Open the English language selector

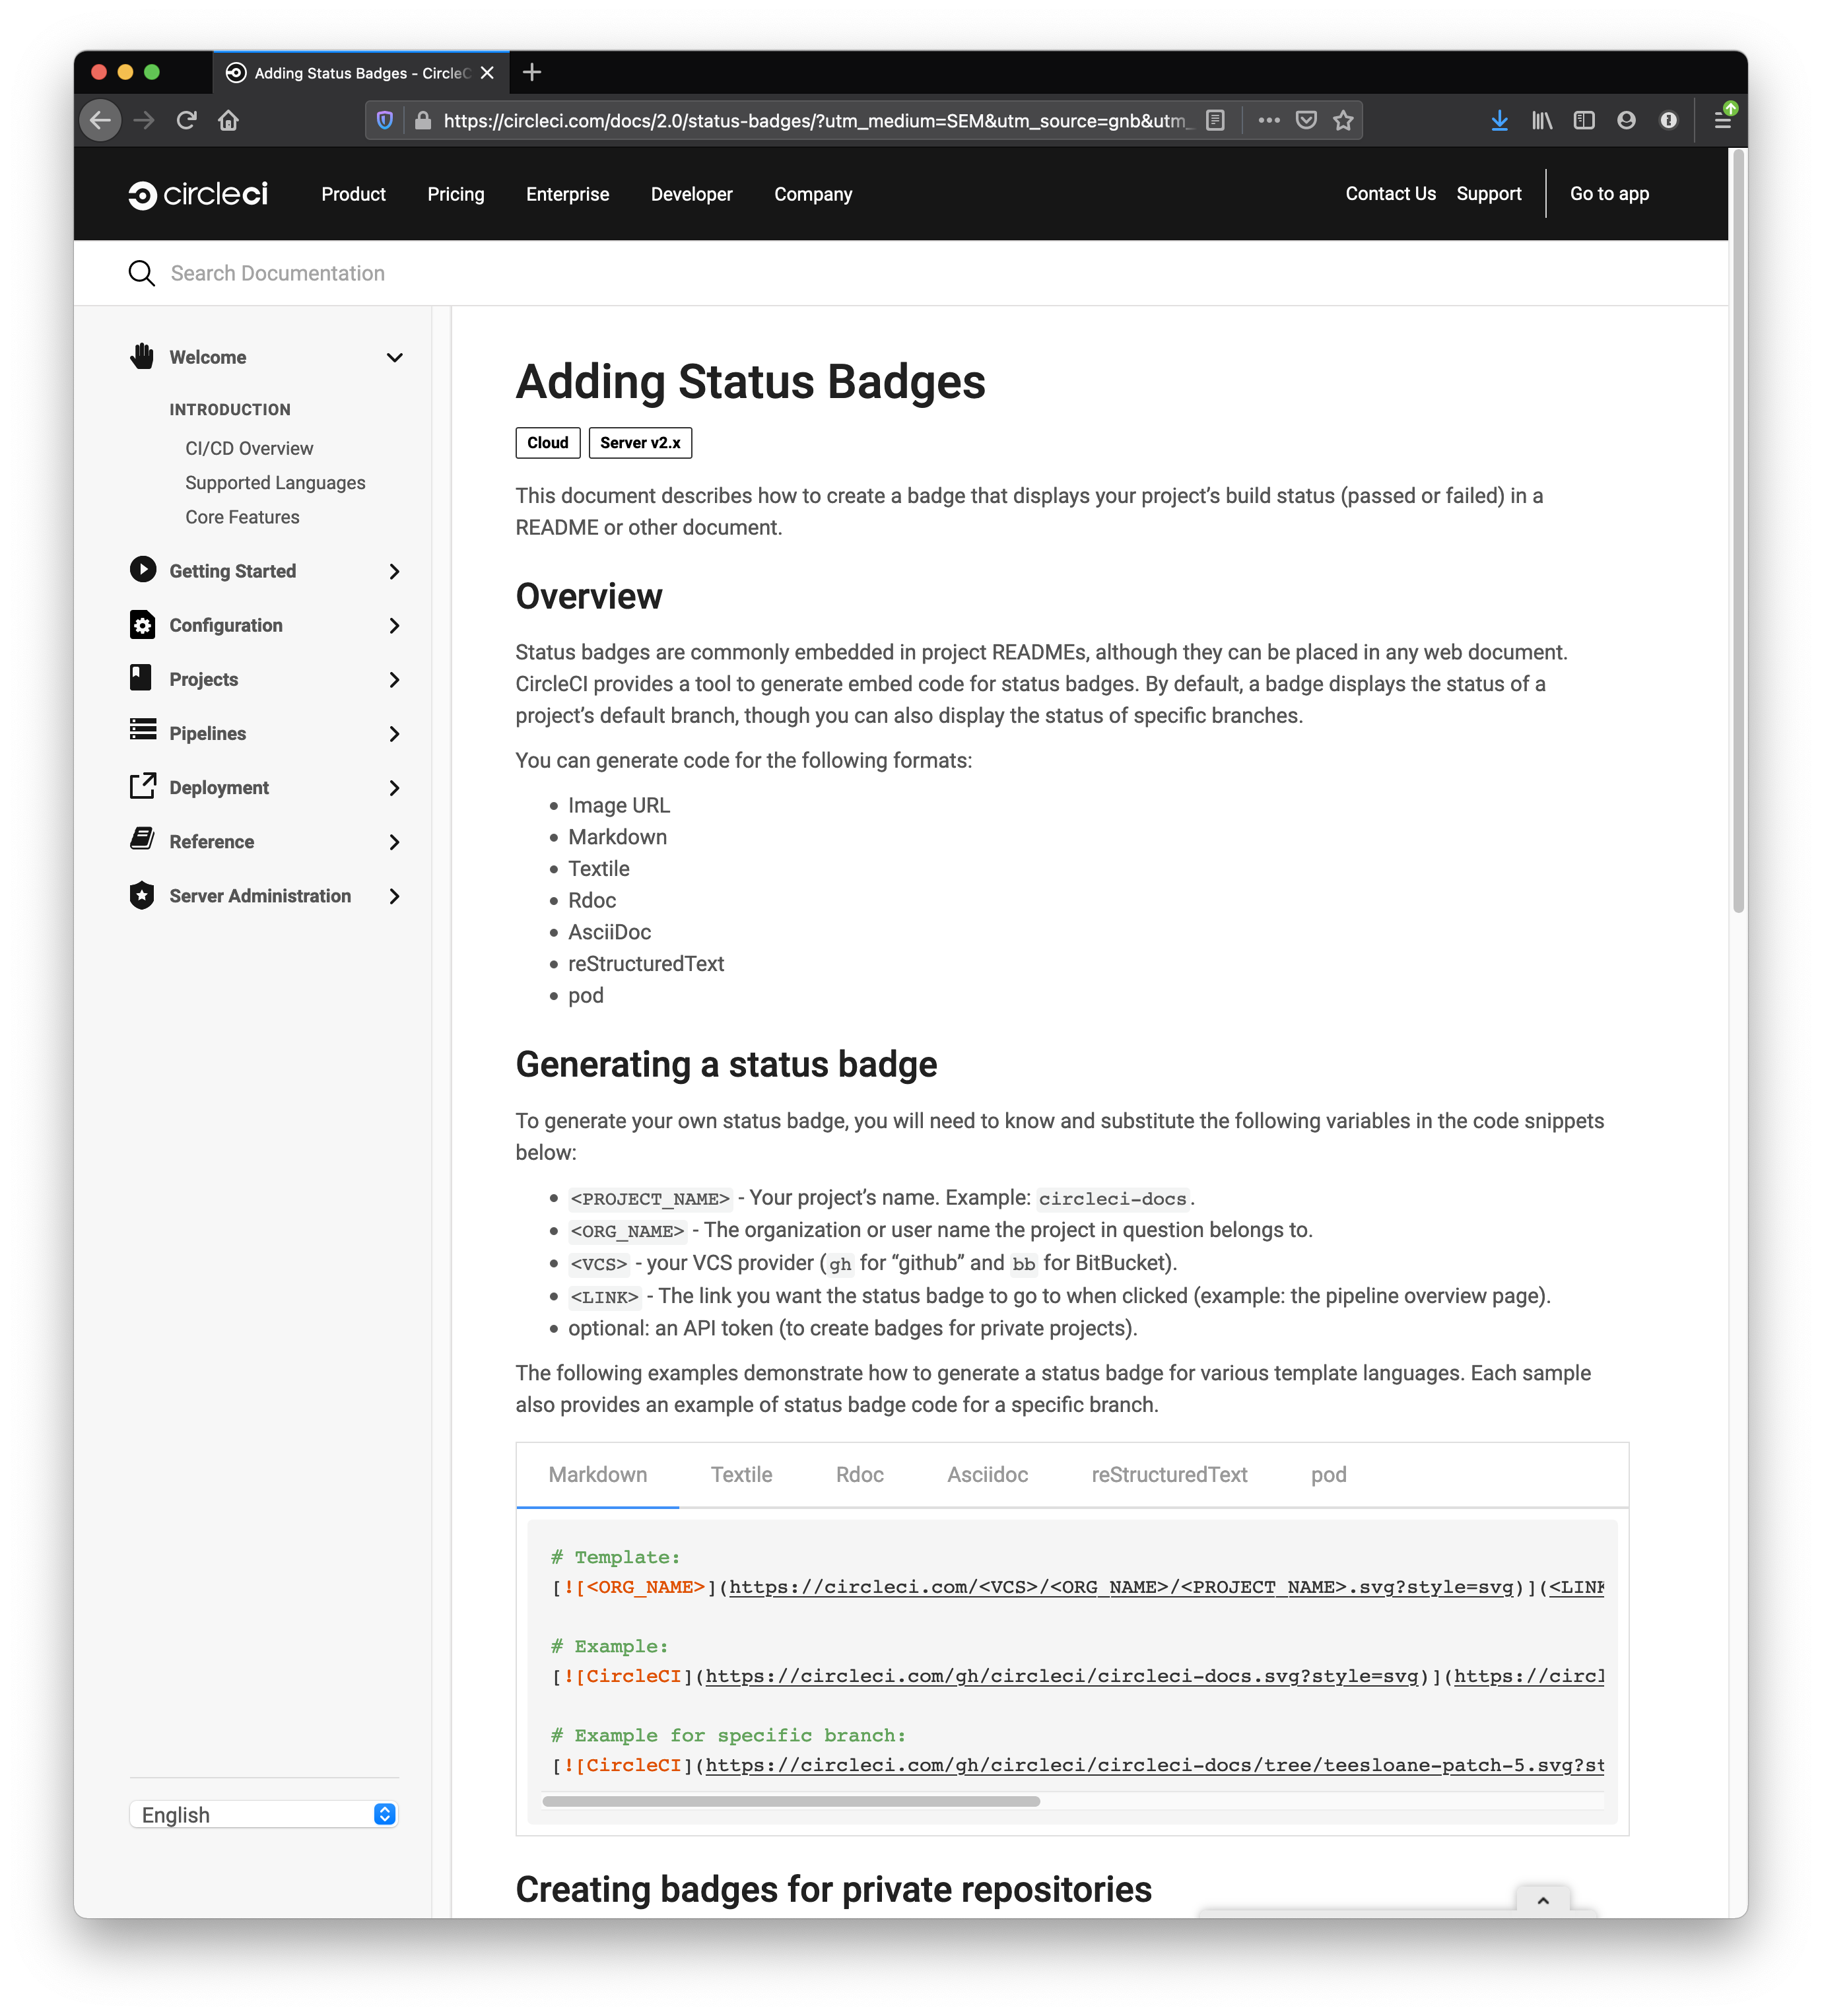(263, 1814)
